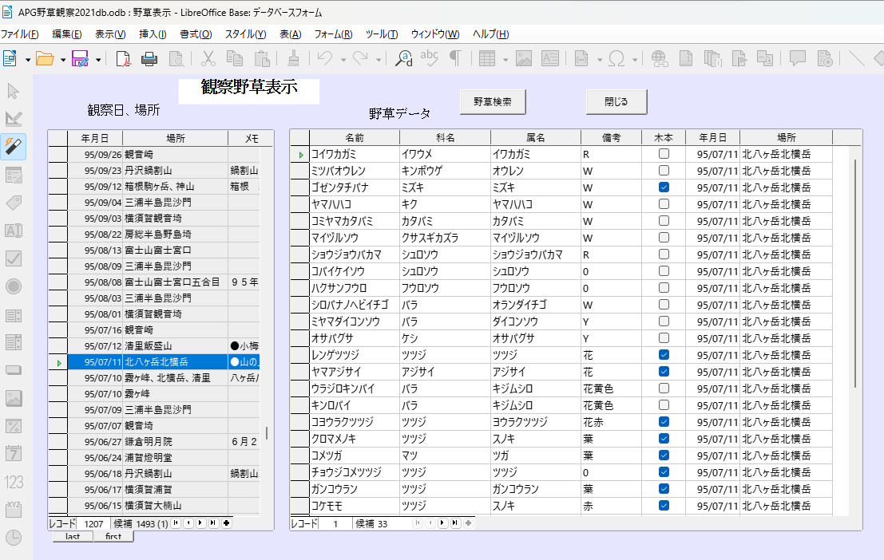Click the Export as PDF icon
Image resolution: width=884 pixels, height=560 pixels.
tap(123, 58)
